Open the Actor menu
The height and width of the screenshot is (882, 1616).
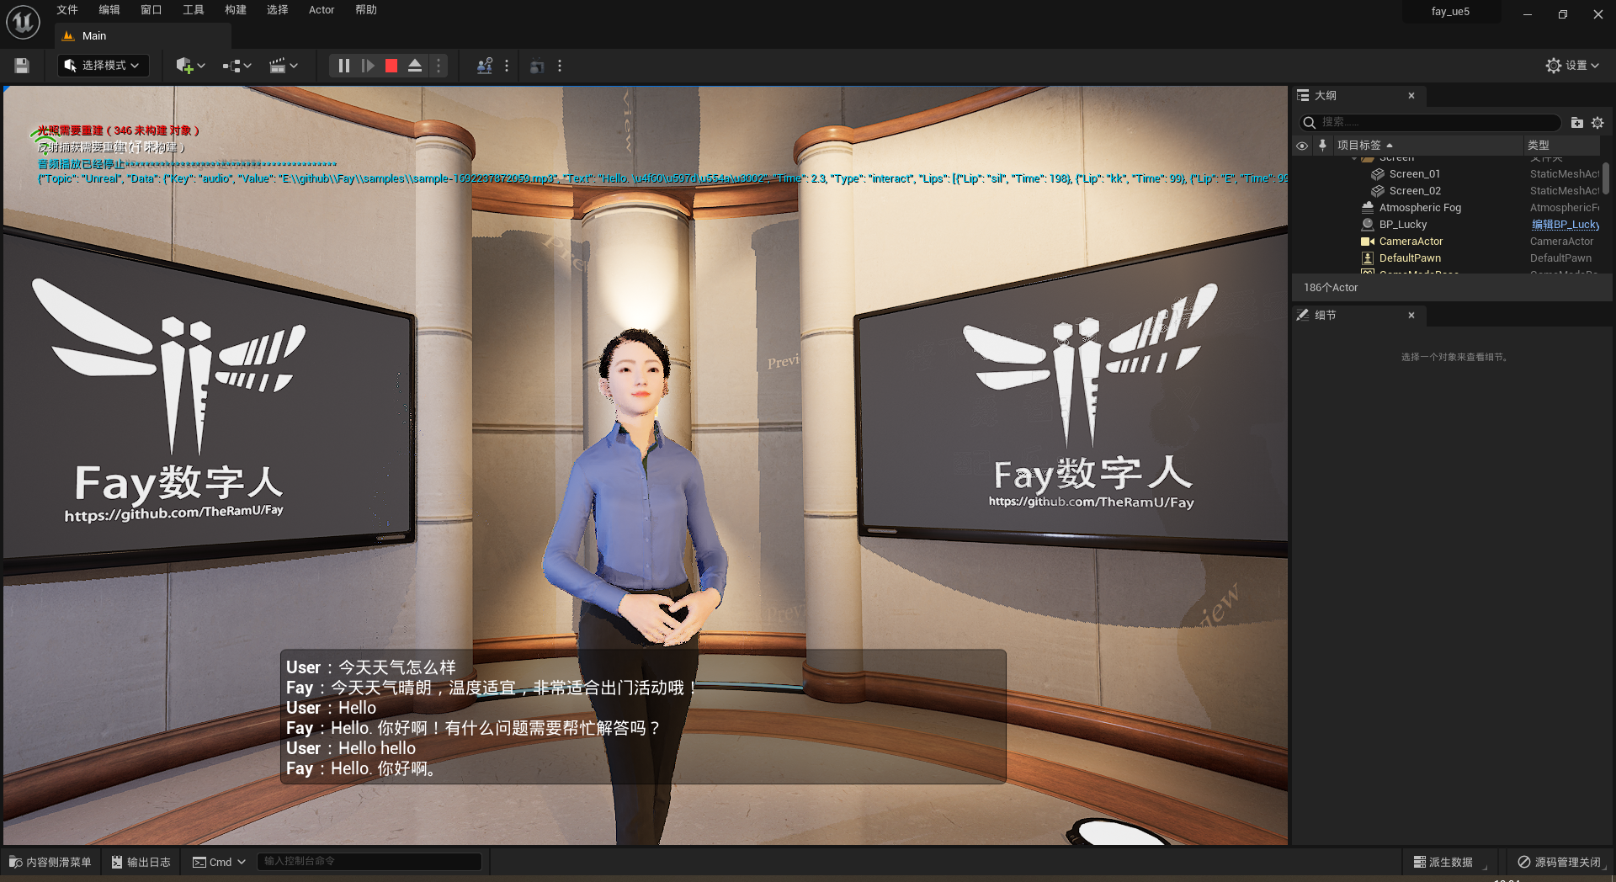click(x=322, y=10)
